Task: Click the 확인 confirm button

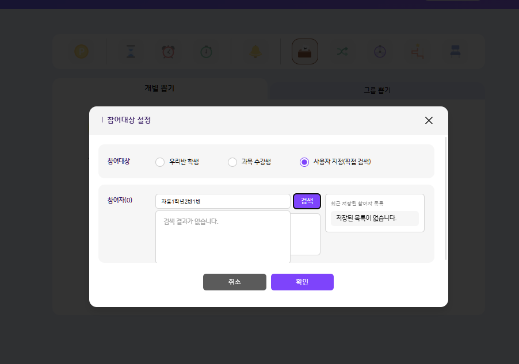Action: point(302,282)
